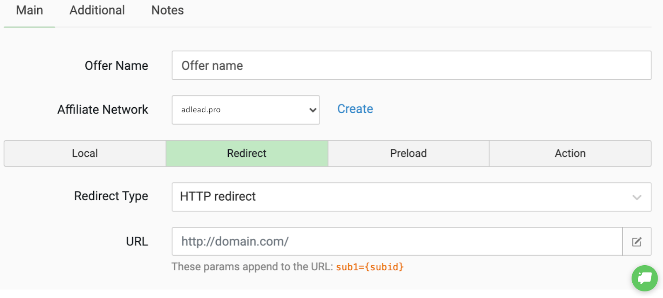Choose the Preload offer type option
Image resolution: width=663 pixels, height=298 pixels.
coord(409,153)
